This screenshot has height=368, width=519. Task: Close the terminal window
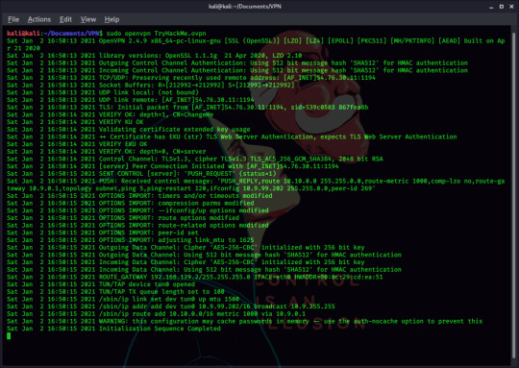point(511,7)
